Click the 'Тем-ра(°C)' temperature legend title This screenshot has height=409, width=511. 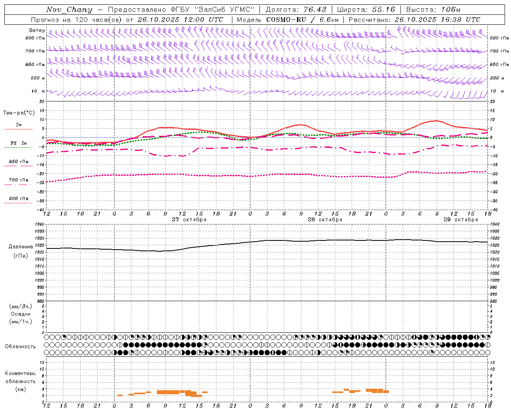coord(19,113)
